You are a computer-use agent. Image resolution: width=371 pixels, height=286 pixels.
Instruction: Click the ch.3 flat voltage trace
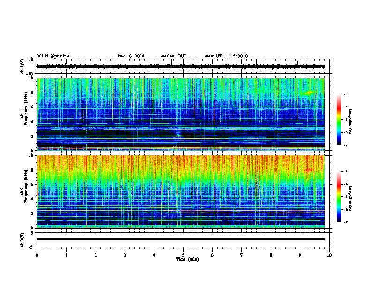pyautogui.click(x=181, y=239)
